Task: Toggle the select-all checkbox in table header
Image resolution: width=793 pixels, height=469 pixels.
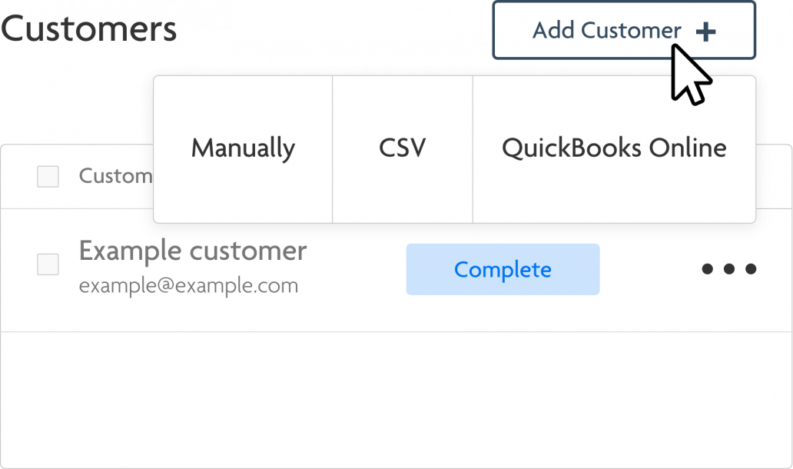Action: click(48, 177)
